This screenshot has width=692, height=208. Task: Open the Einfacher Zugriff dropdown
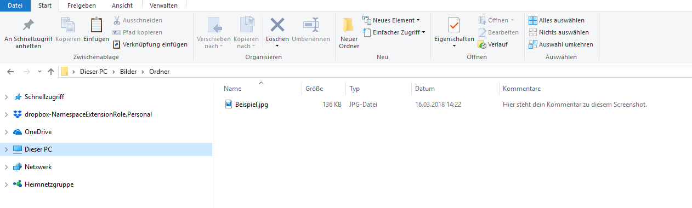[394, 32]
